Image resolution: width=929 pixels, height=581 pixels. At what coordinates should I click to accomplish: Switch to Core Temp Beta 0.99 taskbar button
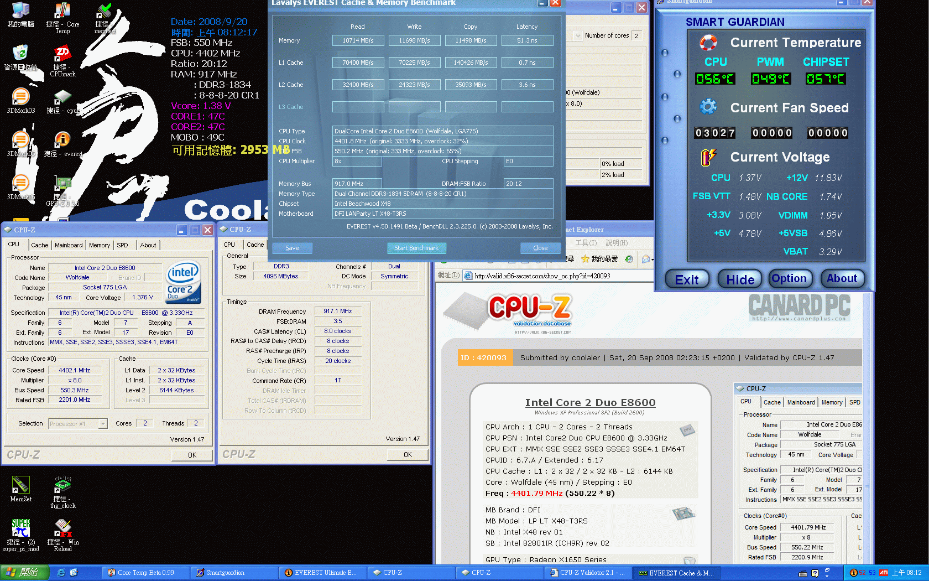point(145,573)
